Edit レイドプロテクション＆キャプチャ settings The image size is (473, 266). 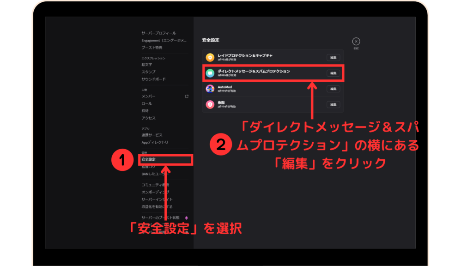[x=333, y=57]
